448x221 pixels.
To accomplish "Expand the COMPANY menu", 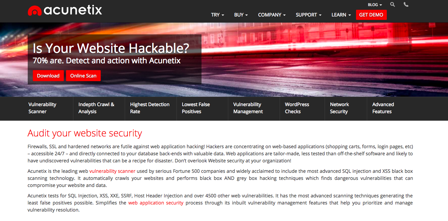I will point(272,15).
